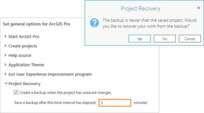Viewport: 204px width, 113px height.
Task: Click the backup time interval field
Action: click(115, 103)
